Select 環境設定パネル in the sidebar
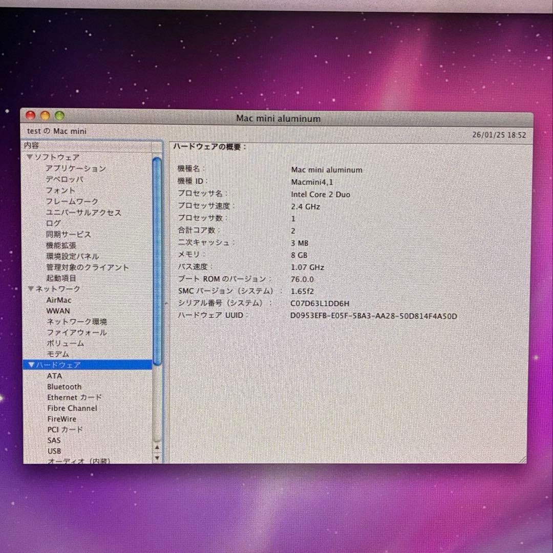 tap(73, 256)
